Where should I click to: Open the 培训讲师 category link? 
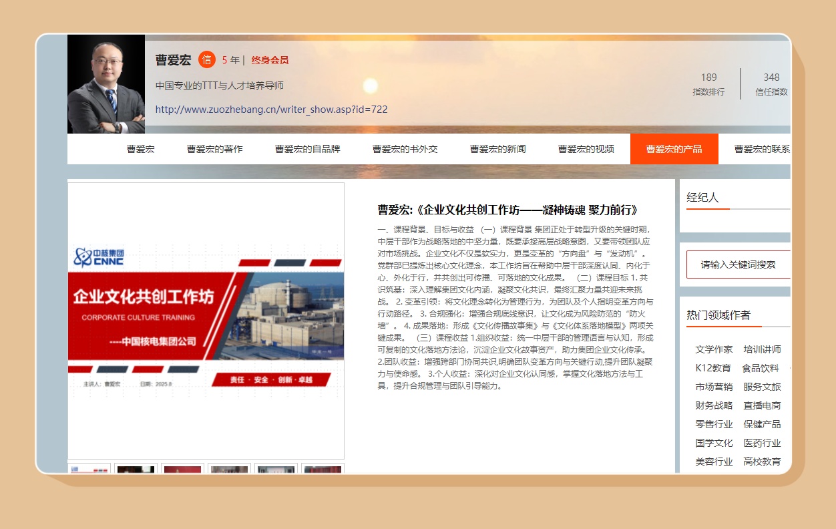(x=762, y=349)
